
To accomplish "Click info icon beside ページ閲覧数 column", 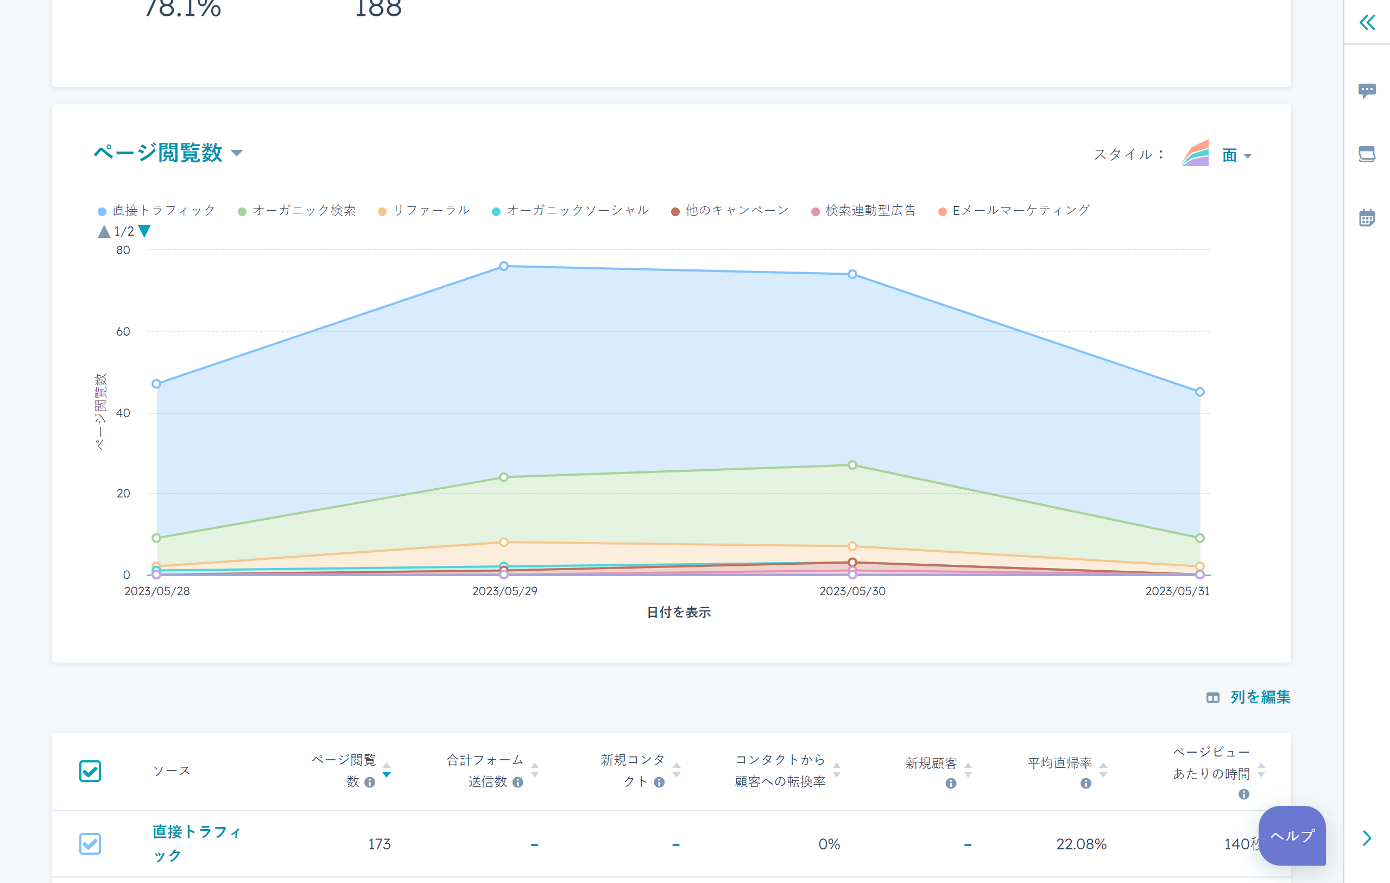I will pyautogui.click(x=370, y=782).
